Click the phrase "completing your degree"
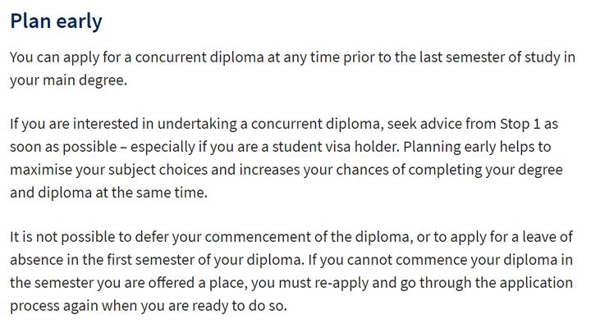Viewport: 591px width, 328px height. pos(485,170)
